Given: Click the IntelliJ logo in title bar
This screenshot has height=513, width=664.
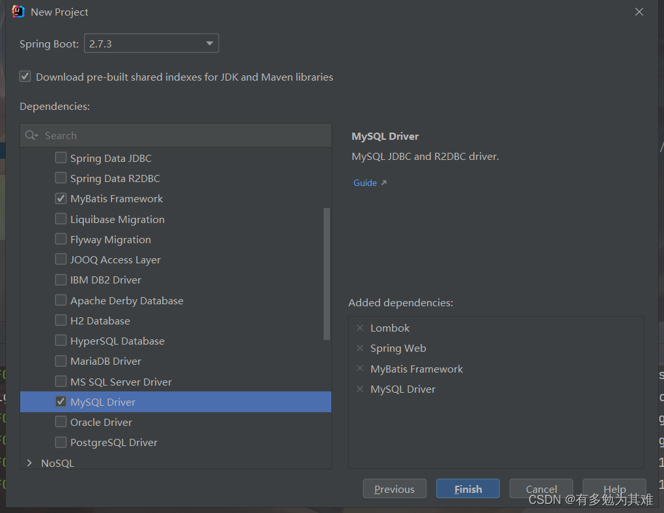Looking at the screenshot, I should (18, 12).
